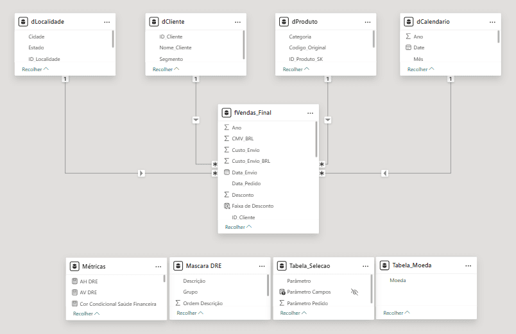Select the CMV_BRL field in fVendas_Final
This screenshot has height=334, width=516.
[243, 138]
